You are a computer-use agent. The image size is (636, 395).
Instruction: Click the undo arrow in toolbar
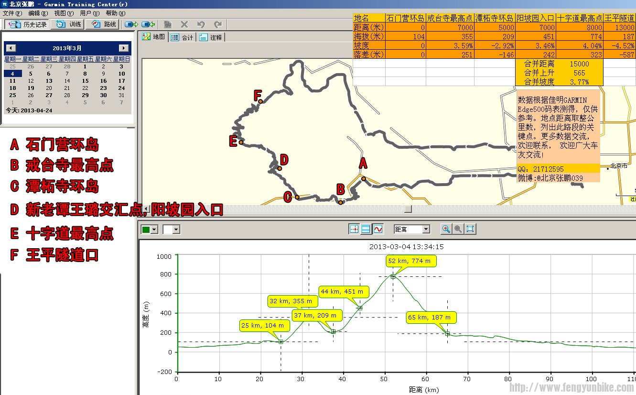201,24
